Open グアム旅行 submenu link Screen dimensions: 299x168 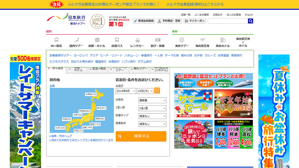point(144,61)
